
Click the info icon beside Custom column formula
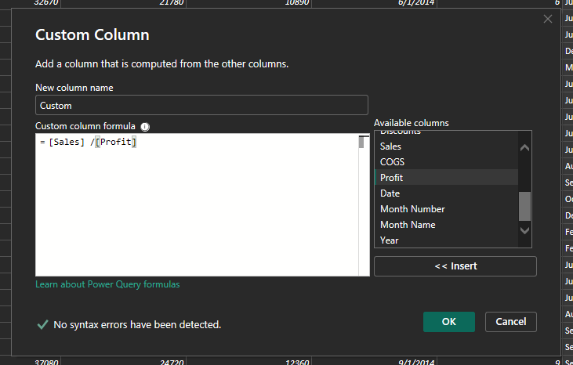pyautogui.click(x=145, y=127)
